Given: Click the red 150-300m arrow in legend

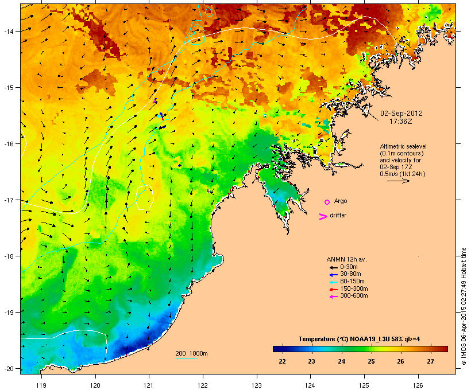Looking at the screenshot, I should pos(333,290).
